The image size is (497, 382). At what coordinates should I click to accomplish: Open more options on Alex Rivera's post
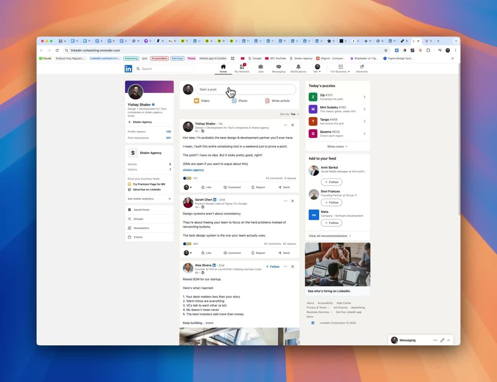point(285,266)
